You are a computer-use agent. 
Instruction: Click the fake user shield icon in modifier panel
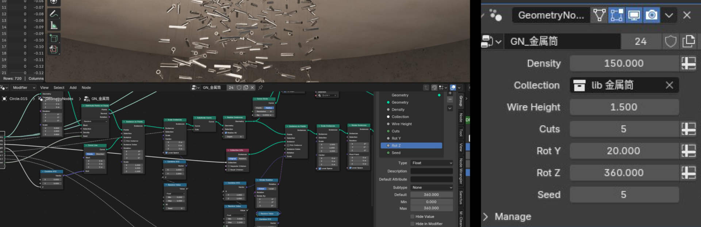670,41
